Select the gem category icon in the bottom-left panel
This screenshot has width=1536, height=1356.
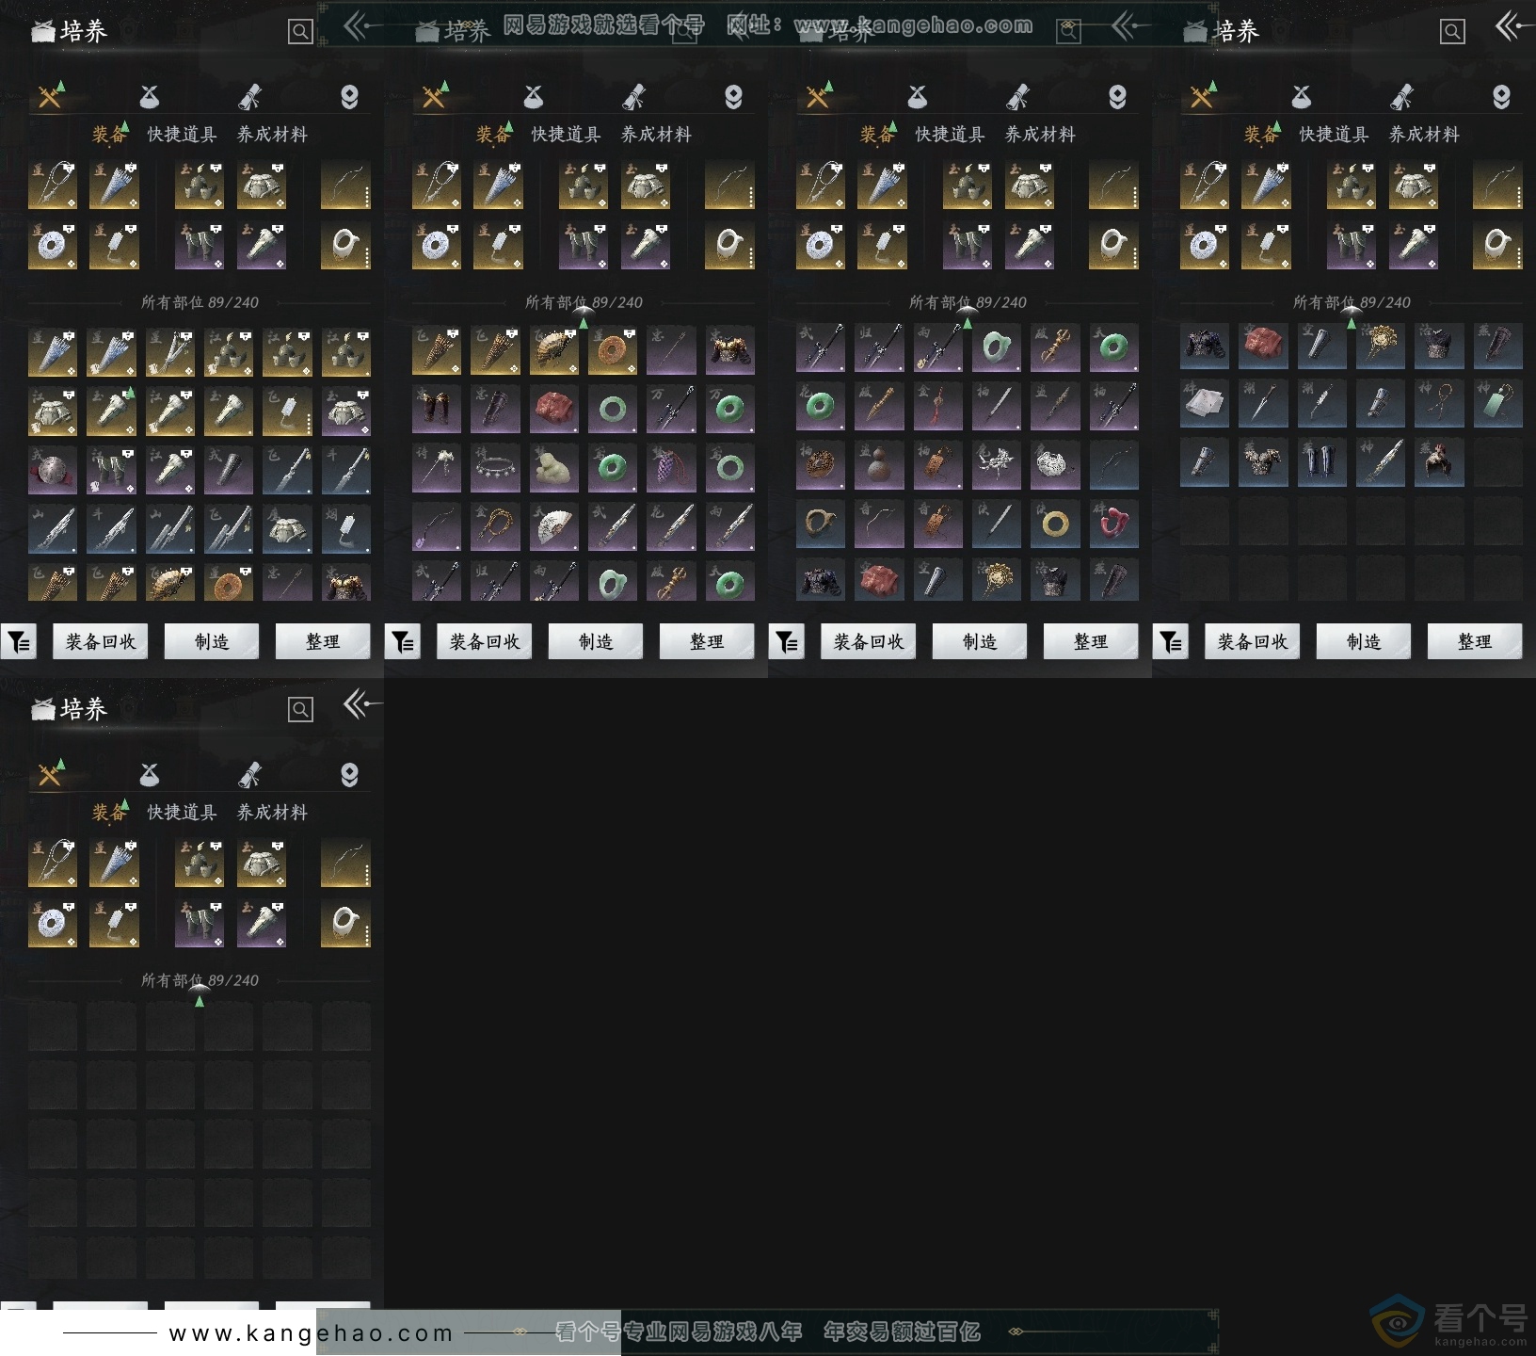(349, 775)
